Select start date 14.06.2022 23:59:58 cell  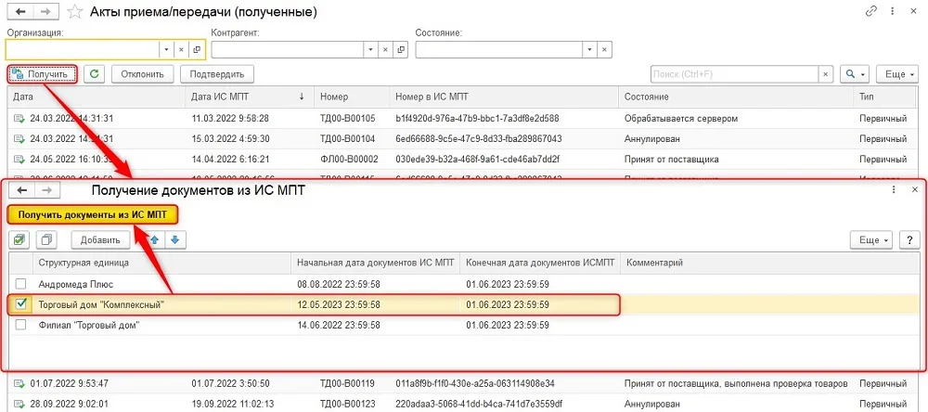375,325
